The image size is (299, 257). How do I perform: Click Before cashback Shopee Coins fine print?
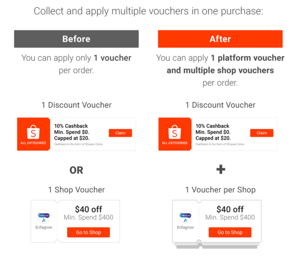78,144
